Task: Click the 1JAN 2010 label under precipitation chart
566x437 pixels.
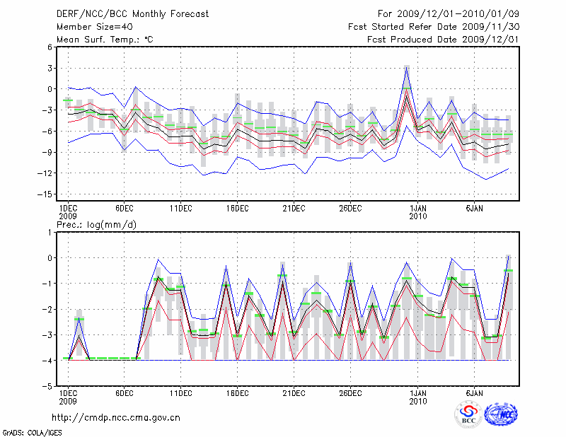Action: (418, 396)
